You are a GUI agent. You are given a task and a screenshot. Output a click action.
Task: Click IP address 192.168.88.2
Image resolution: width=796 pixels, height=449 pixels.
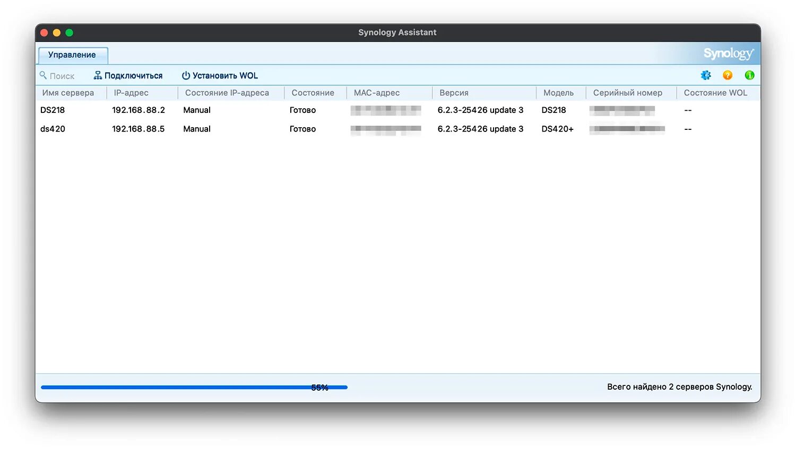(139, 110)
